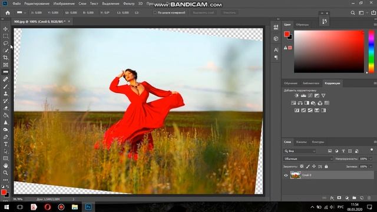
Task: Select the Clone Stamp tool
Action: 5,94
